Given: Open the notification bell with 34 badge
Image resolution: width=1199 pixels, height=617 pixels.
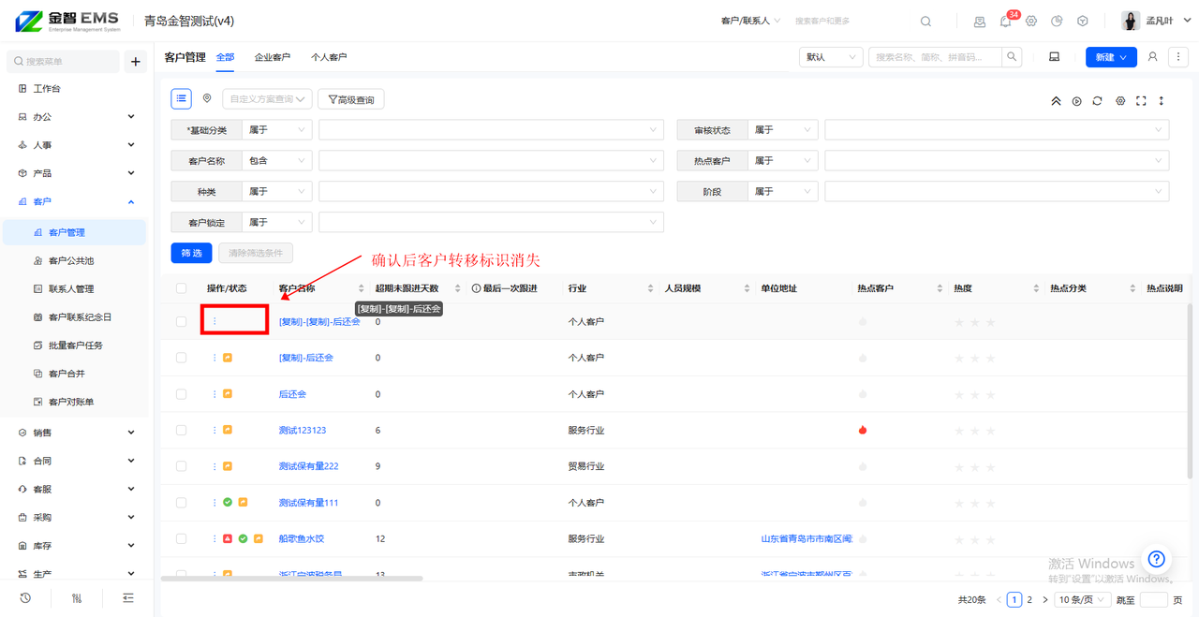Looking at the screenshot, I should tap(1005, 22).
